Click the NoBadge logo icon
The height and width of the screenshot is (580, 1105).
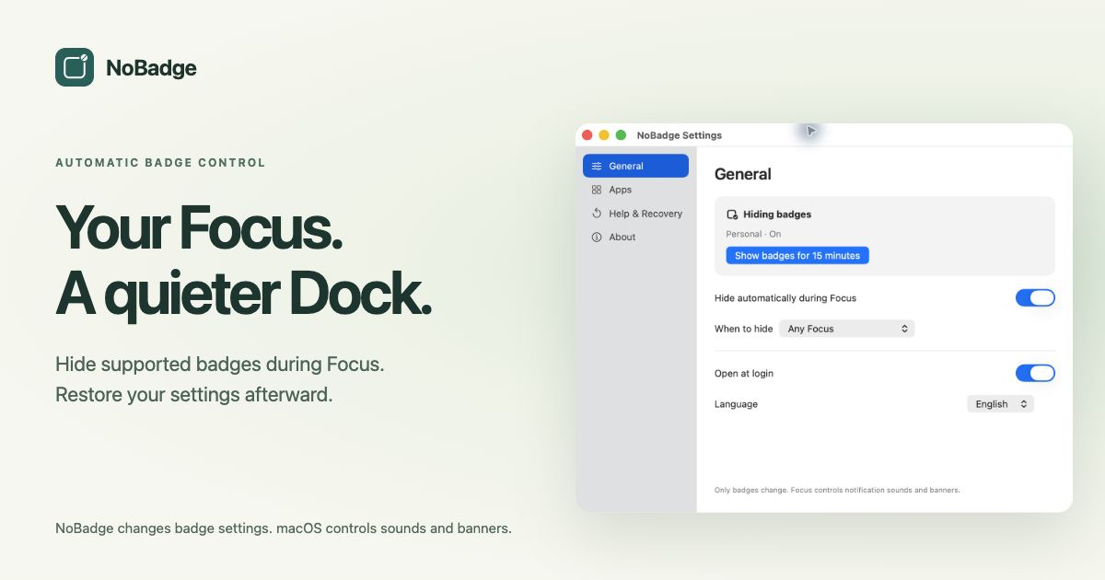[75, 67]
